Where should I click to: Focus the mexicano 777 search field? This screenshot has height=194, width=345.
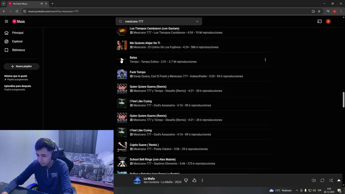pyautogui.click(x=159, y=22)
